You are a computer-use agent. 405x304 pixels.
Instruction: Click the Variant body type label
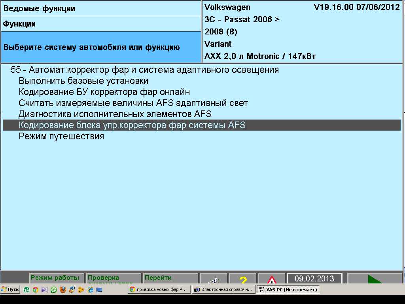click(x=218, y=44)
